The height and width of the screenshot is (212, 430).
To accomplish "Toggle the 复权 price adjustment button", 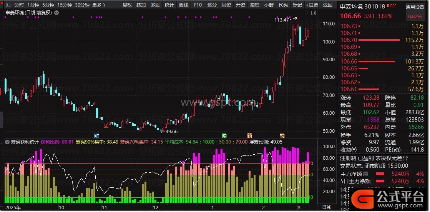I will click(x=127, y=5).
